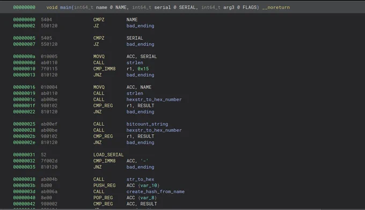The width and height of the screenshot is (365, 210).
Task: Select opcode bytes ab00ef
Action: click(49, 124)
